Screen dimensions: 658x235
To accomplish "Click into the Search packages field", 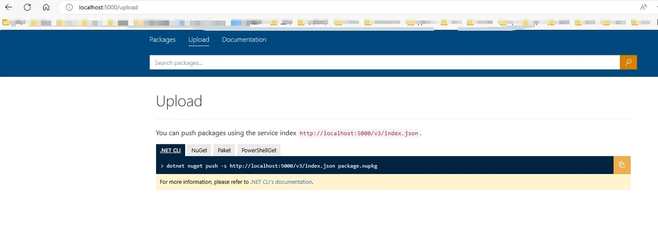I will pos(384,62).
